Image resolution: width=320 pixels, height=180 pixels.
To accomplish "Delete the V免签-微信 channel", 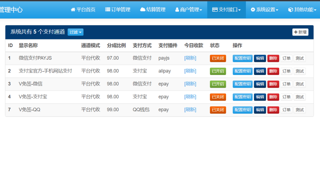I will tap(273, 84).
